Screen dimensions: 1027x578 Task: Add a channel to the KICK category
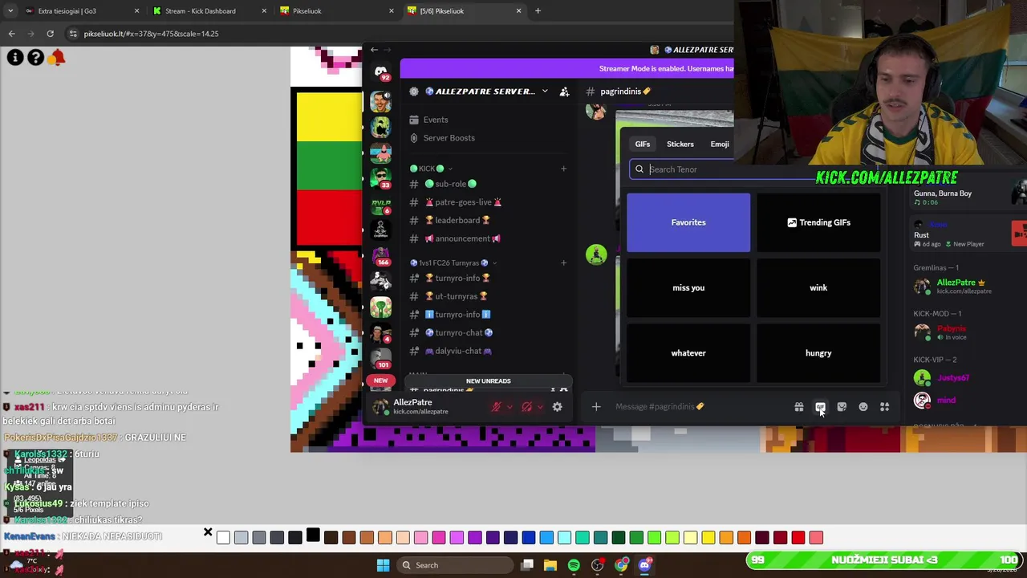coord(563,169)
